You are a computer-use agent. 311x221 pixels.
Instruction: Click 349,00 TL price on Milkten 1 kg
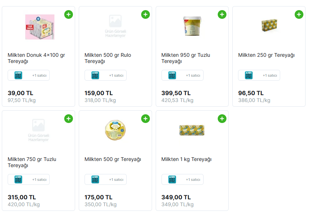click(176, 197)
